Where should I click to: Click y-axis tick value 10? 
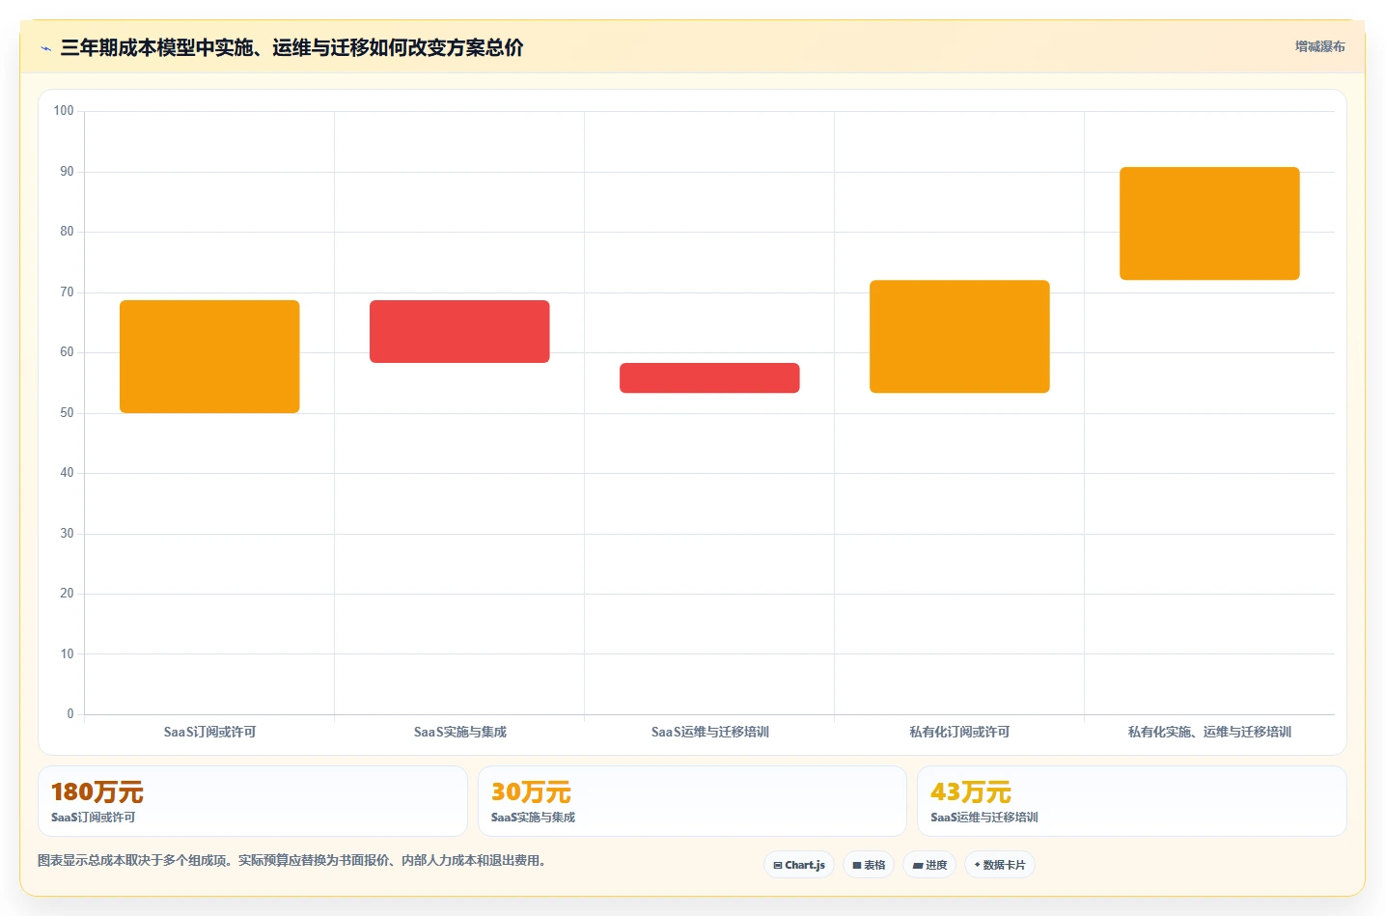[67, 654]
